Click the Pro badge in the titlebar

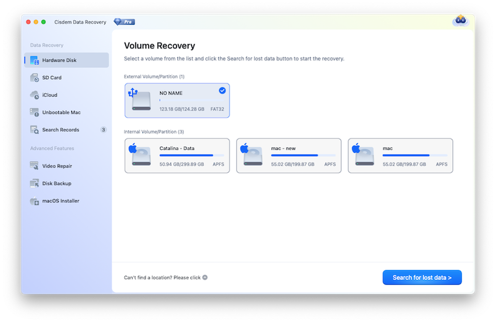click(x=124, y=21)
